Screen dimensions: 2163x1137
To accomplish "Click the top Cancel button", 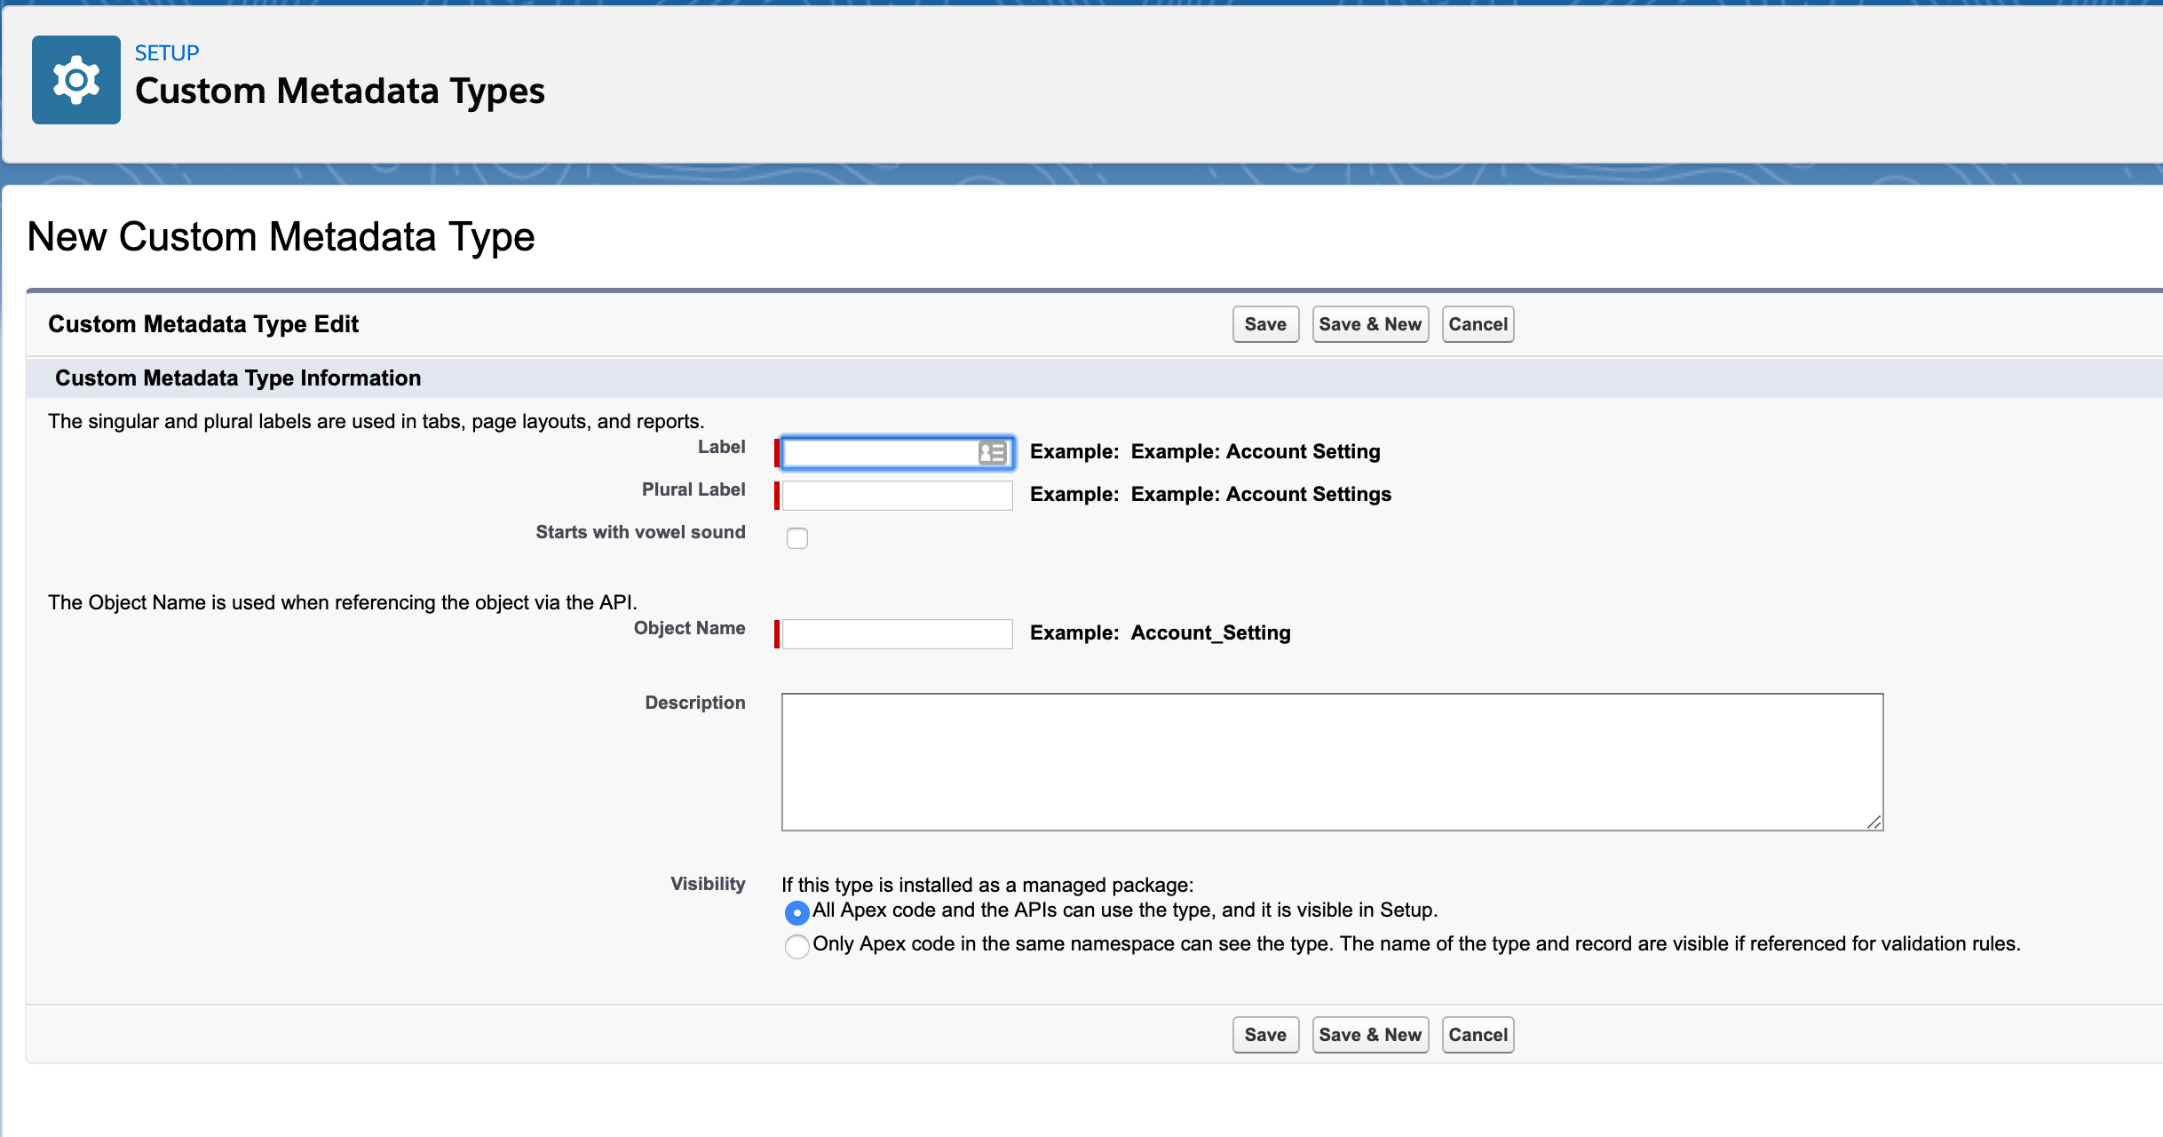I will 1478,324.
